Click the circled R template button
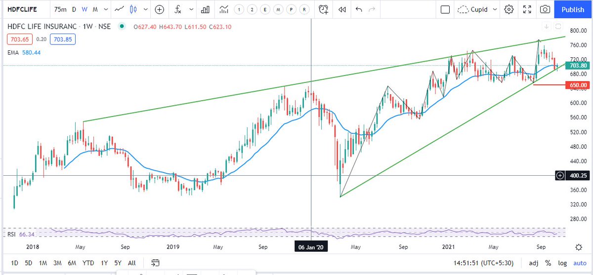This screenshot has height=275, width=593. (305, 9)
